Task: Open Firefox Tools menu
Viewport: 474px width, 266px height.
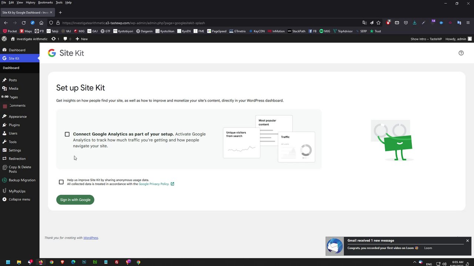Action: click(59, 3)
